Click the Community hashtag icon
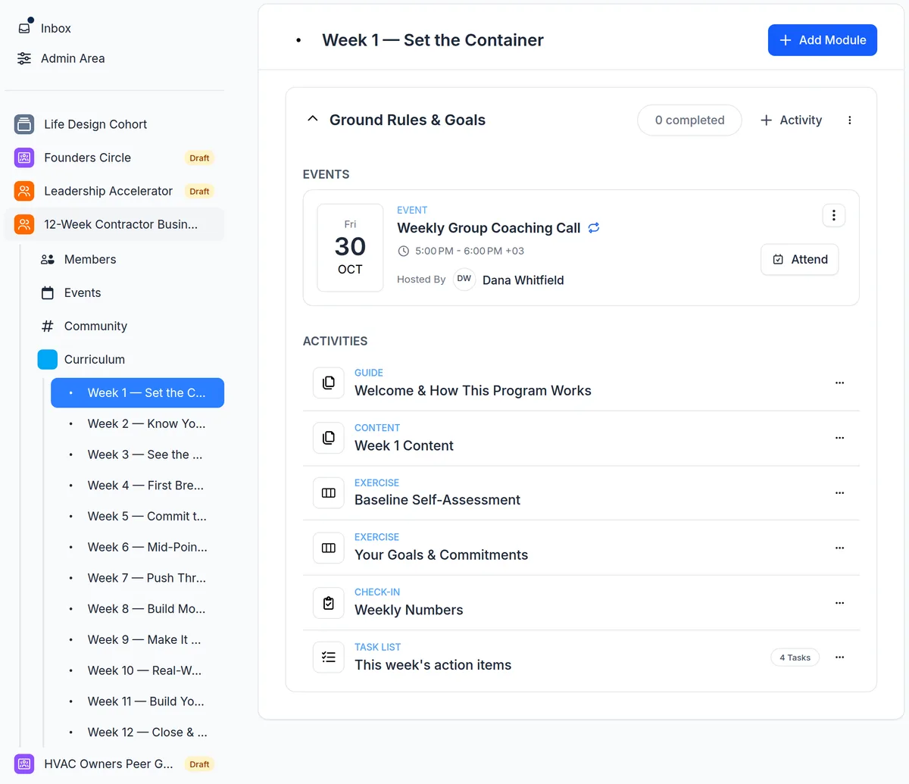 click(x=48, y=326)
